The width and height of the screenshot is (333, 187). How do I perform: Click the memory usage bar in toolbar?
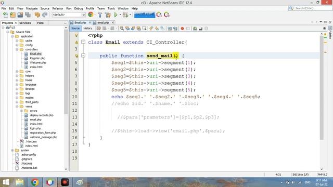tap(145, 15)
